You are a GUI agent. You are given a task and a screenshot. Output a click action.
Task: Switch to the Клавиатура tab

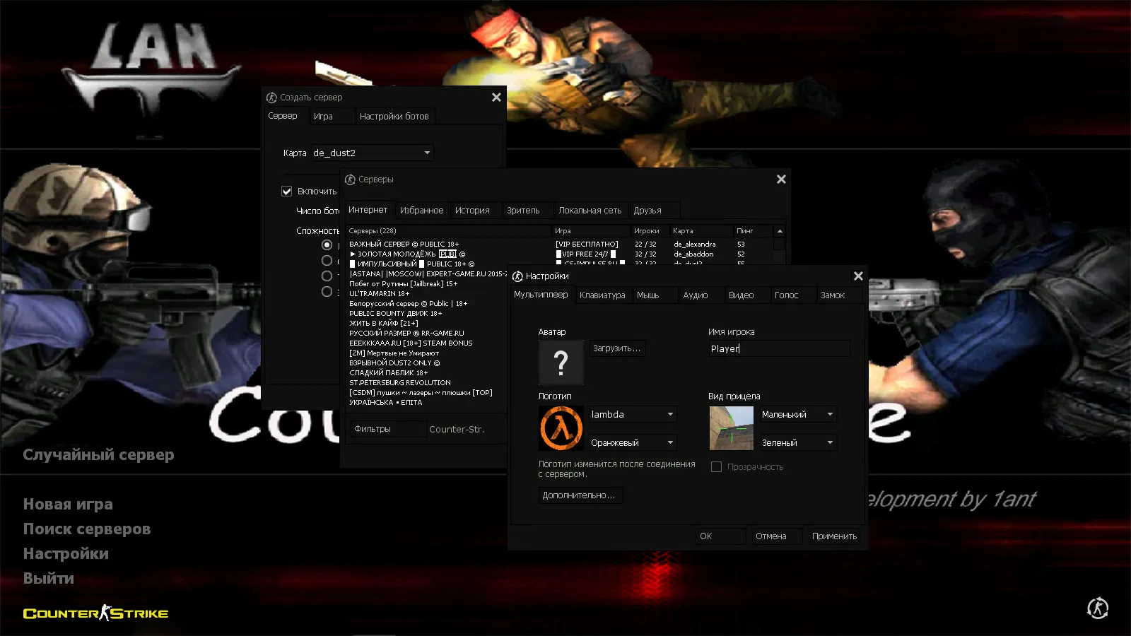pyautogui.click(x=602, y=295)
